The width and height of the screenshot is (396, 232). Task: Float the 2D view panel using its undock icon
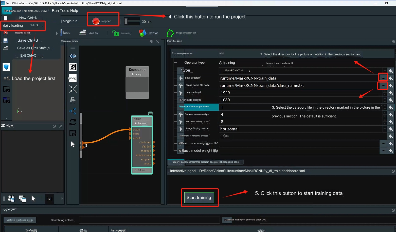[x=54, y=126]
